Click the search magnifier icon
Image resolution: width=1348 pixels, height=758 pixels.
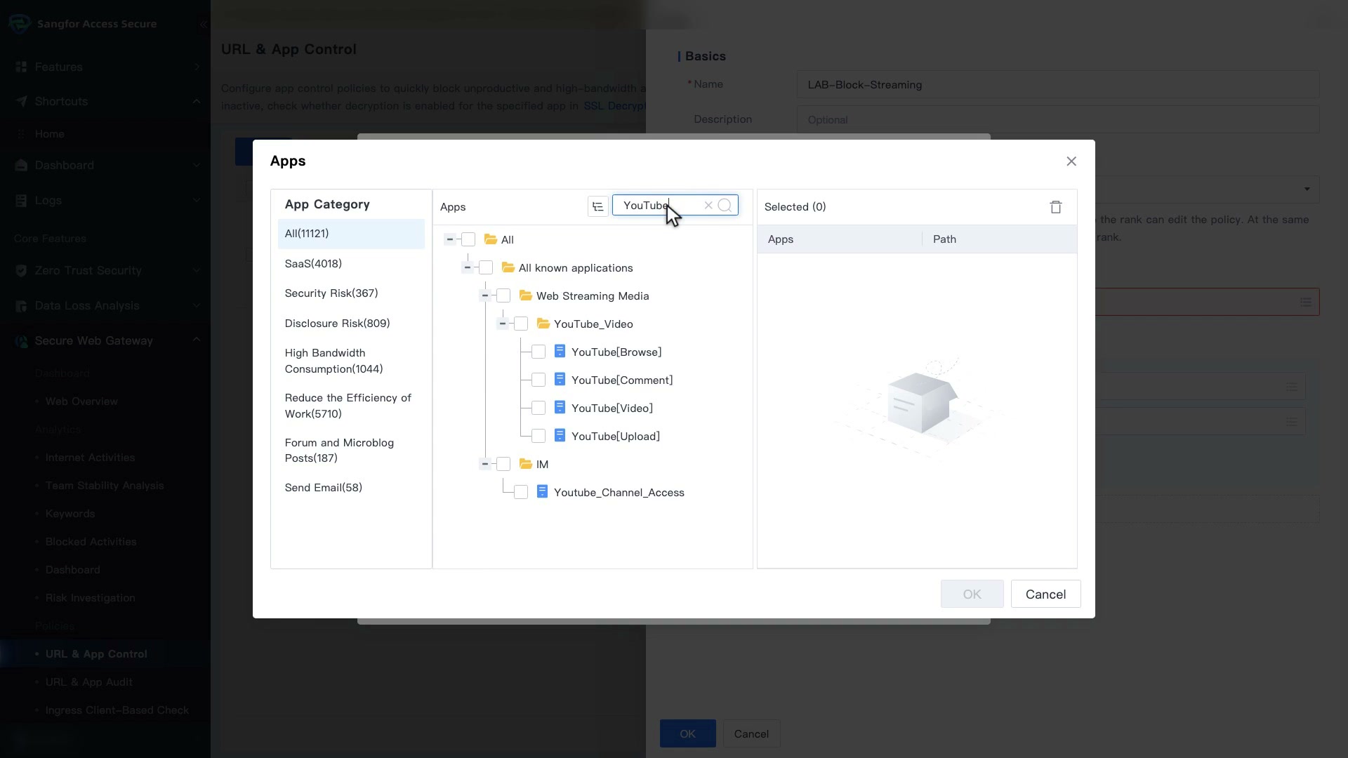725,206
